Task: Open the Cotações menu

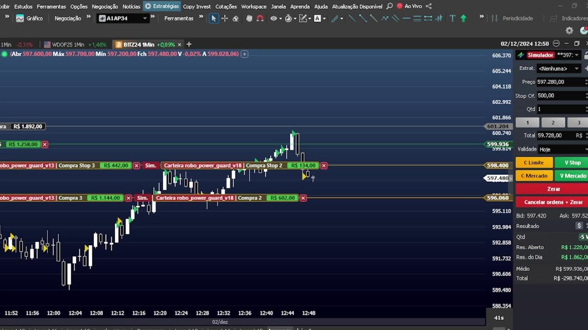Action: 226,6
